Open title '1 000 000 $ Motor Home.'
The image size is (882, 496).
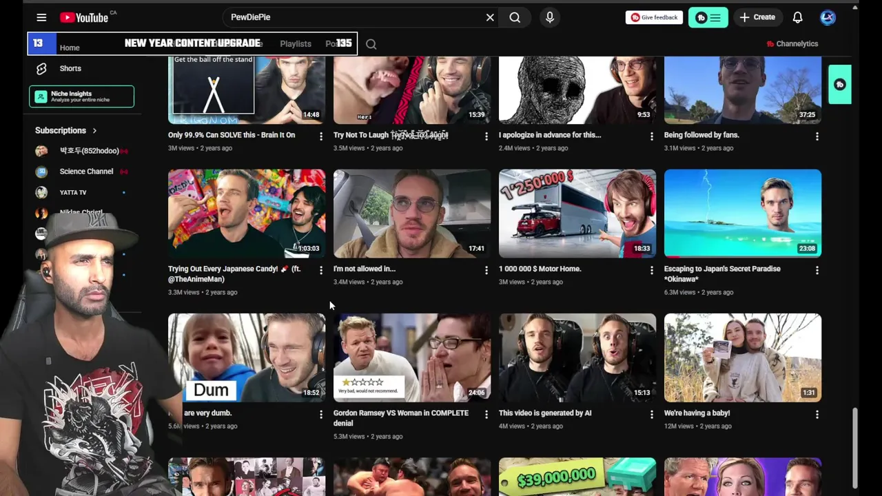tap(540, 269)
